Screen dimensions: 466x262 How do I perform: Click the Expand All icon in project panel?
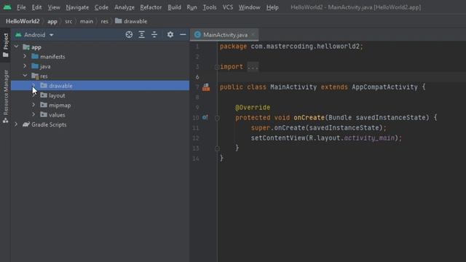[x=141, y=35]
